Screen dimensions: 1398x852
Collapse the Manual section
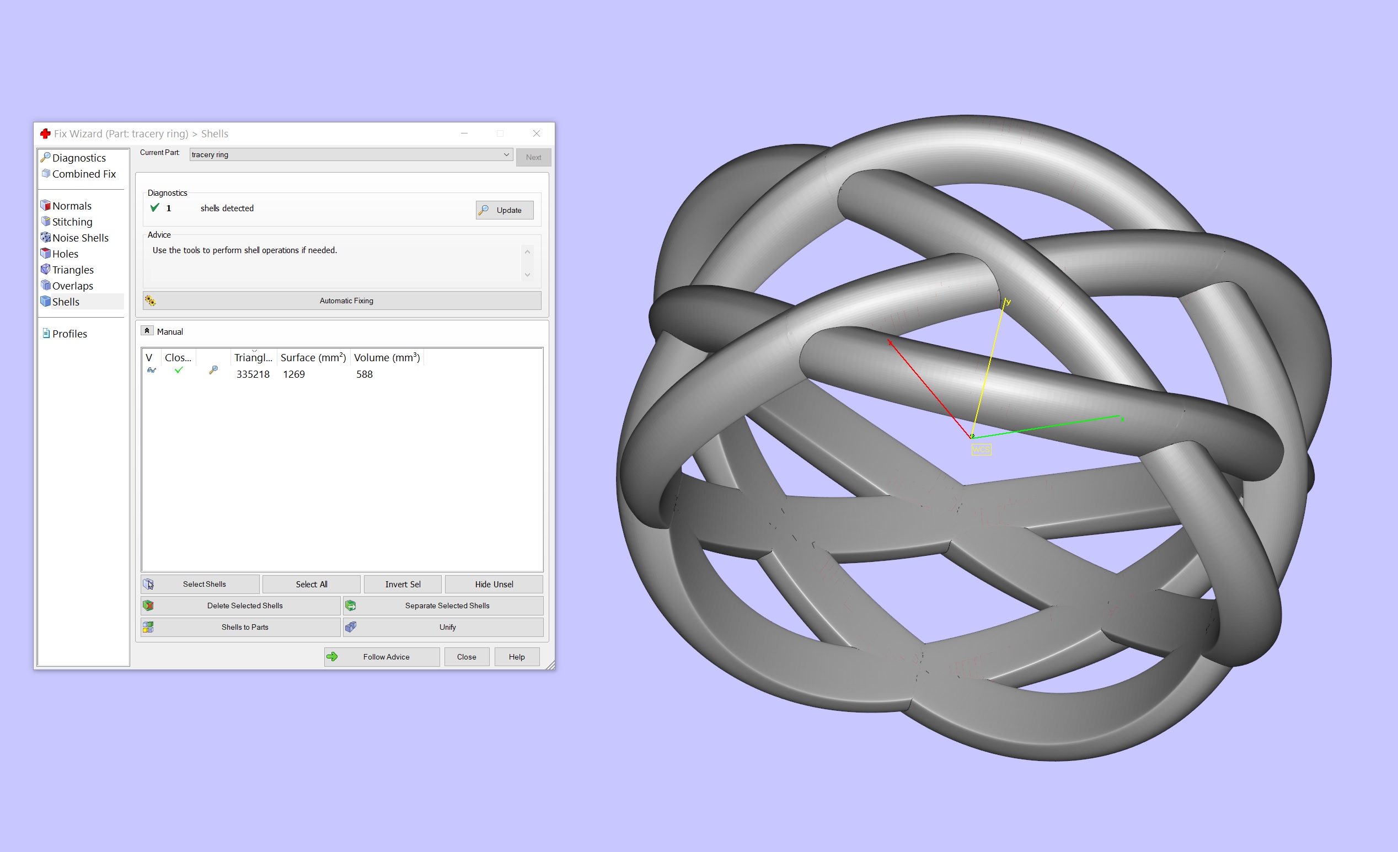coord(147,331)
